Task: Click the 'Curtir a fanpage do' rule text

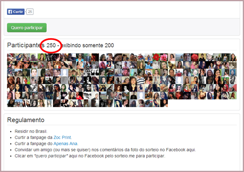Action: 33,143
